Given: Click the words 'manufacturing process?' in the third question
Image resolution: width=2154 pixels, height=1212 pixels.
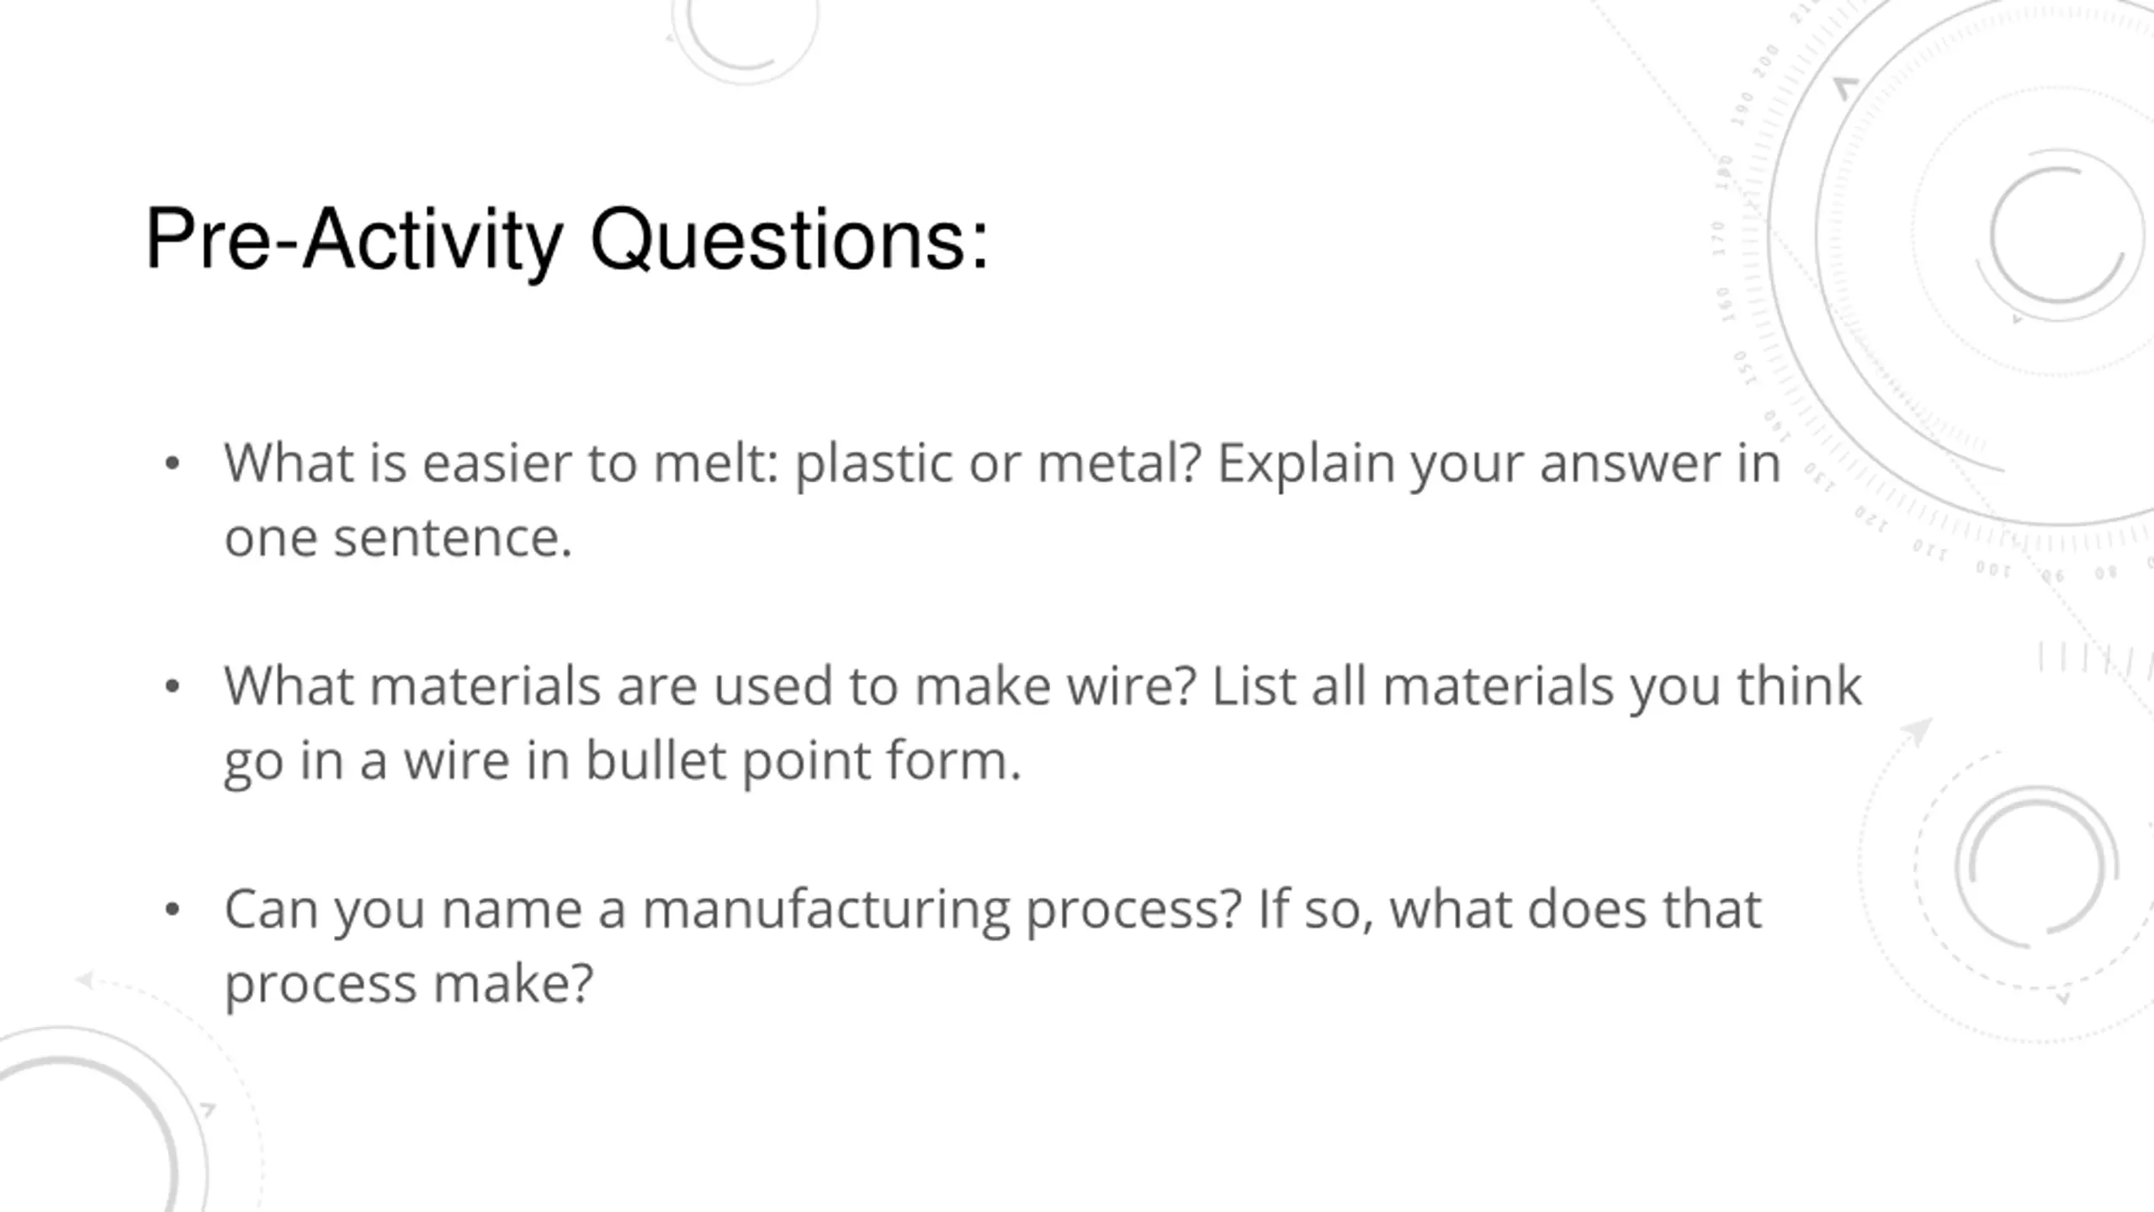Looking at the screenshot, I should coord(942,912).
